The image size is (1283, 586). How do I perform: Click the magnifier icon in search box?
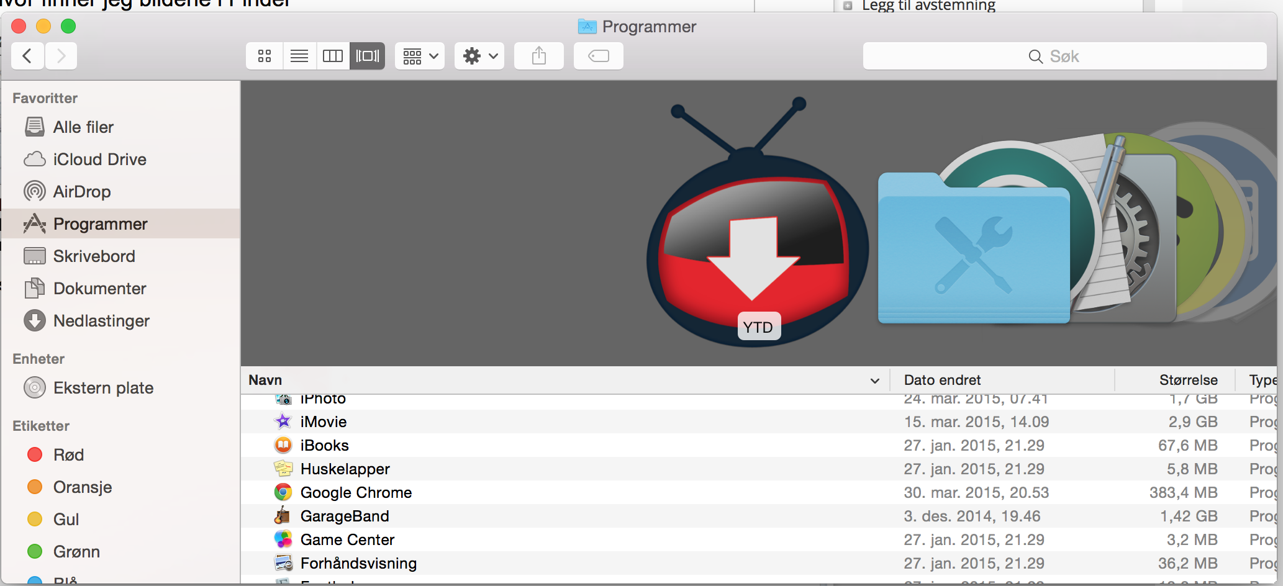[x=1035, y=56]
